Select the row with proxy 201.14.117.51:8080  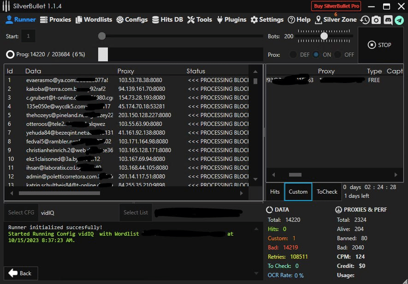[127, 177]
